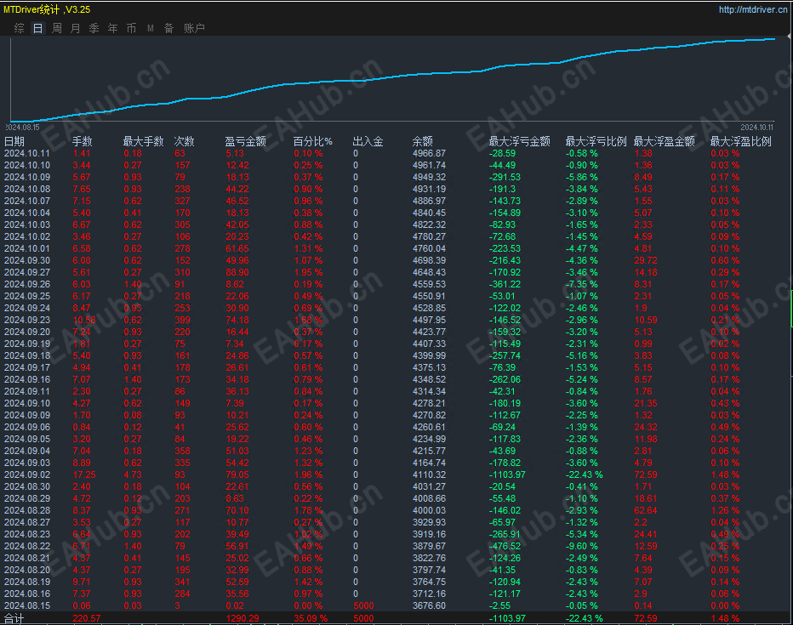
Task: Select the 2024.10.09 date cell
Action: 27,178
